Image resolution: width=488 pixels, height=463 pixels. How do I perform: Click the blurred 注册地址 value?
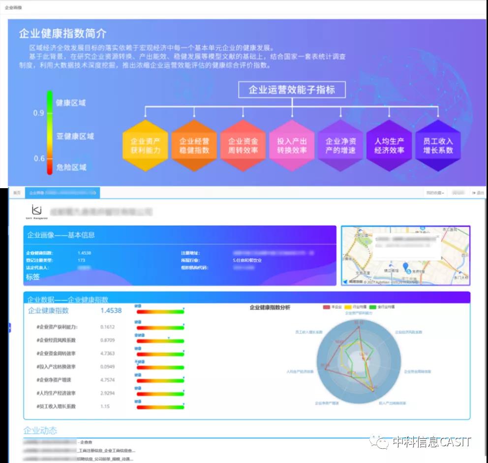274,253
